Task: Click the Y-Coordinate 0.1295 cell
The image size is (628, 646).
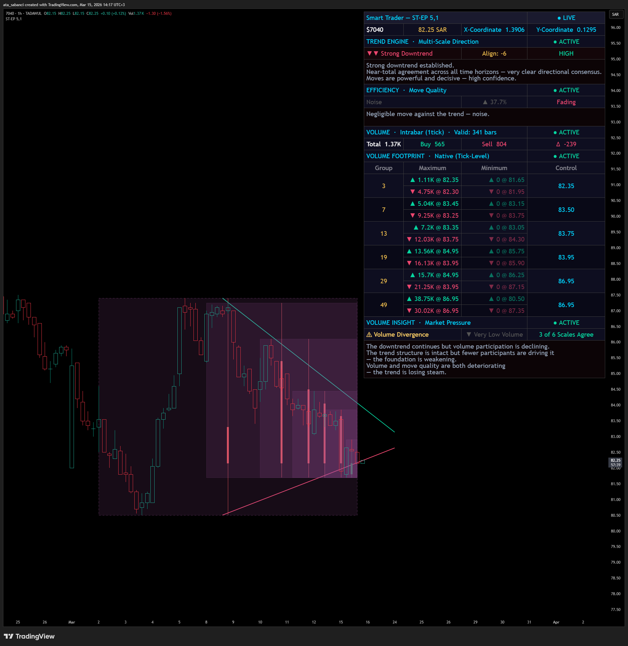Action: pos(566,30)
